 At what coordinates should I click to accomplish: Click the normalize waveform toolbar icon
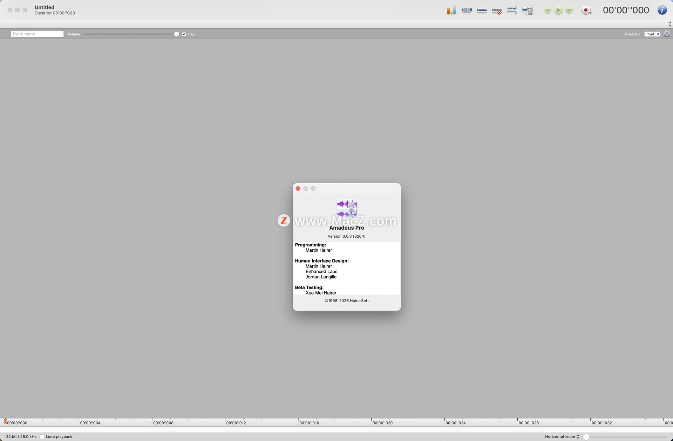point(467,10)
